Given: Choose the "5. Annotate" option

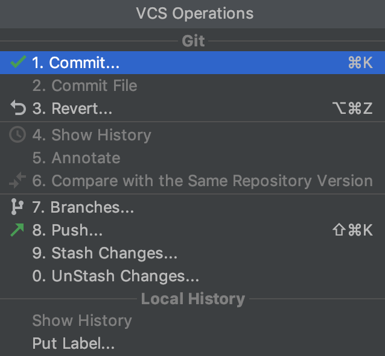Looking at the screenshot, I should pyautogui.click(x=76, y=158).
